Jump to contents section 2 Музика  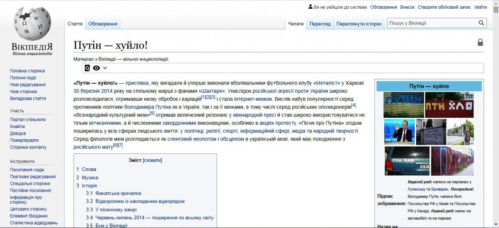(x=87, y=177)
